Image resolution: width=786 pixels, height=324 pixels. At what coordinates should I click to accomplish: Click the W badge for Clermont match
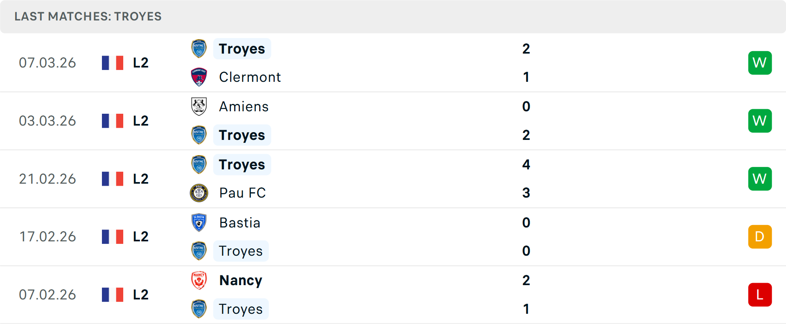pyautogui.click(x=760, y=63)
